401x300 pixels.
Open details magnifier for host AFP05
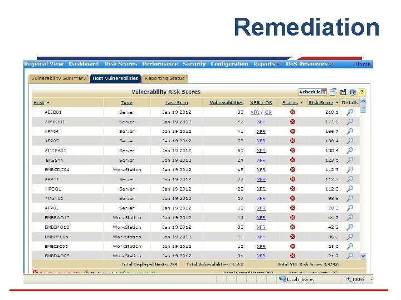pos(350,141)
